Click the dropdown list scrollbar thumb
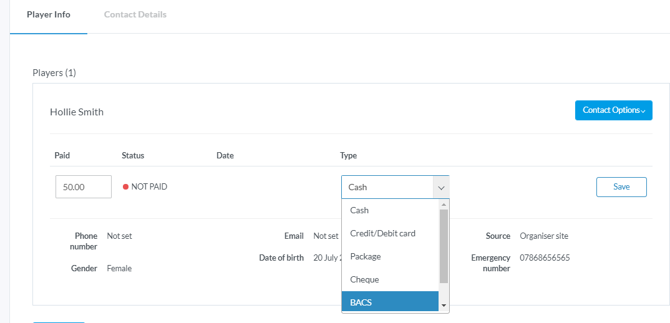The image size is (670, 323). (444, 246)
